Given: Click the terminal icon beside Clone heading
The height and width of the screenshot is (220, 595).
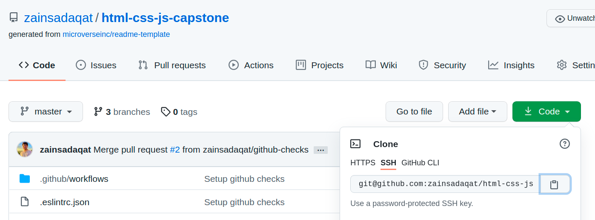Looking at the screenshot, I should pyautogui.click(x=355, y=144).
